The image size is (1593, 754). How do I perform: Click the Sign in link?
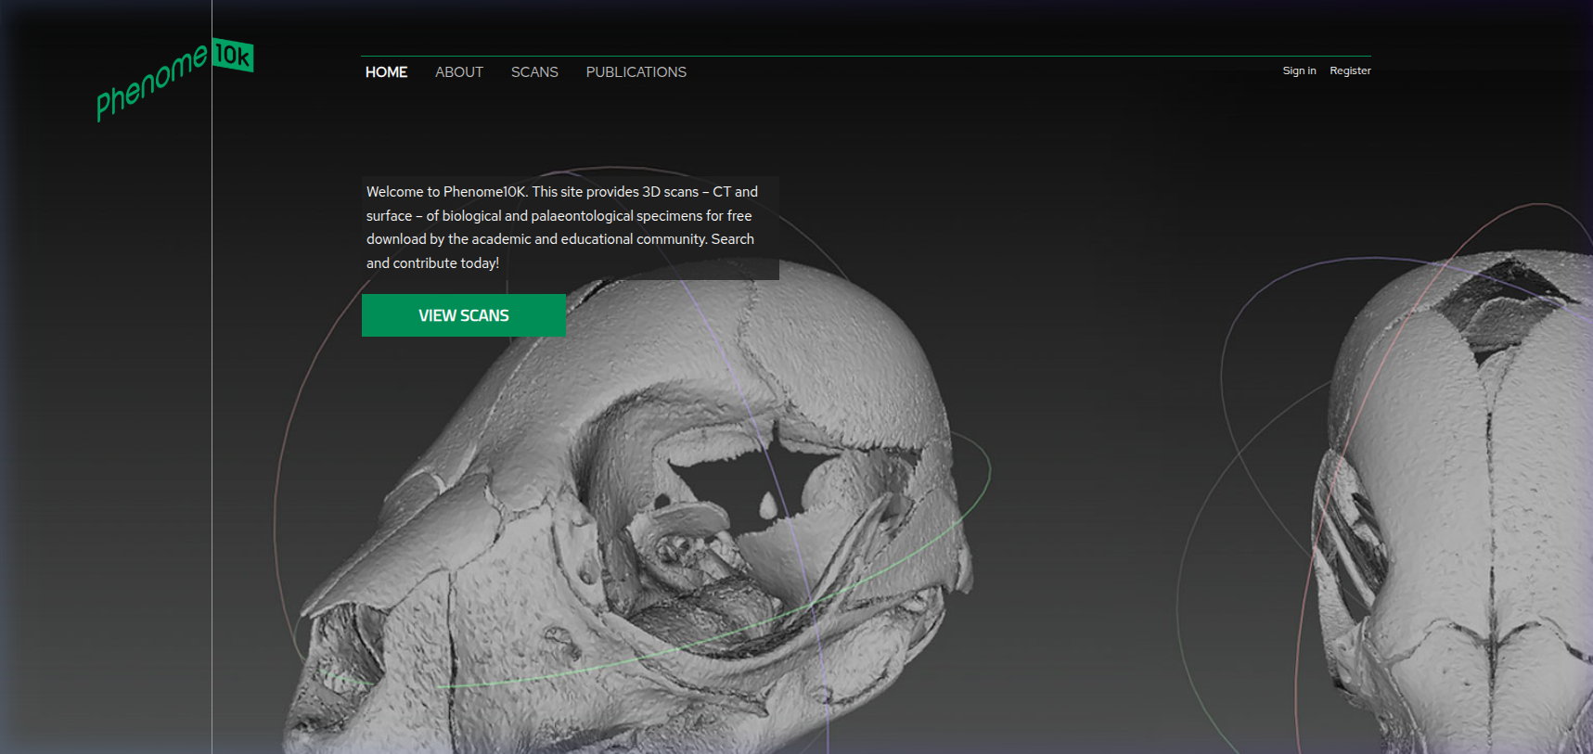click(1299, 70)
